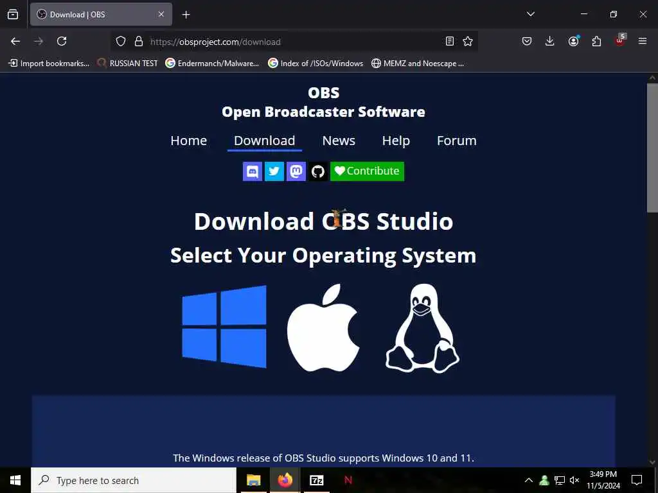Viewport: 658px width, 493px height.
Task: Open Import bookmarks bookmark
Action: coord(49,64)
